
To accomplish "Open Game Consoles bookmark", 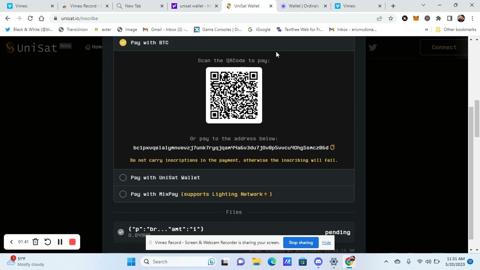I will pyautogui.click(x=218, y=29).
